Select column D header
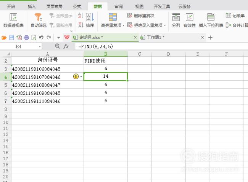The height and width of the screenshot is (182, 248). (169, 54)
